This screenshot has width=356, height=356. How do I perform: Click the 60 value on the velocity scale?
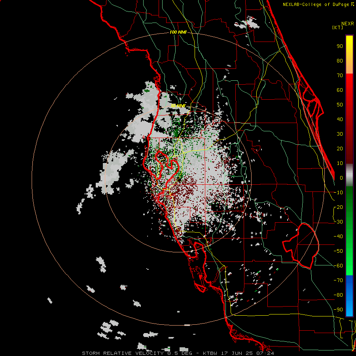click(x=340, y=90)
